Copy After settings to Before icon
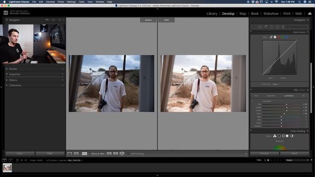Image resolution: width=315 pixels, height=177 pixels. (116, 154)
